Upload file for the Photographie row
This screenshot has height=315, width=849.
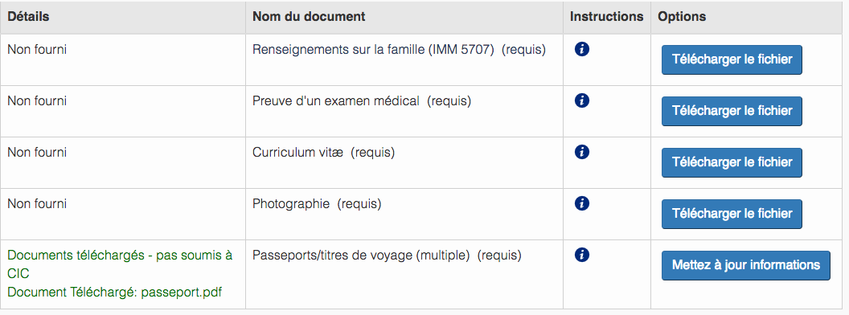click(732, 214)
